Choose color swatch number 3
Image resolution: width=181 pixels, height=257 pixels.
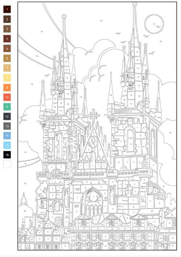pos(7,29)
